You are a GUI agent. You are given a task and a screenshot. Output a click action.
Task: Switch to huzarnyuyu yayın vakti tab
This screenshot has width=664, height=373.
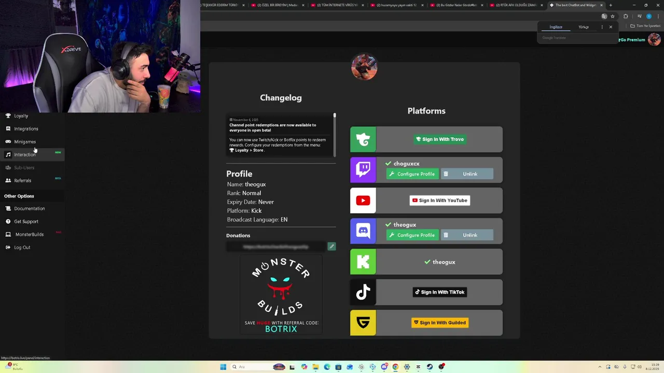(x=398, y=5)
